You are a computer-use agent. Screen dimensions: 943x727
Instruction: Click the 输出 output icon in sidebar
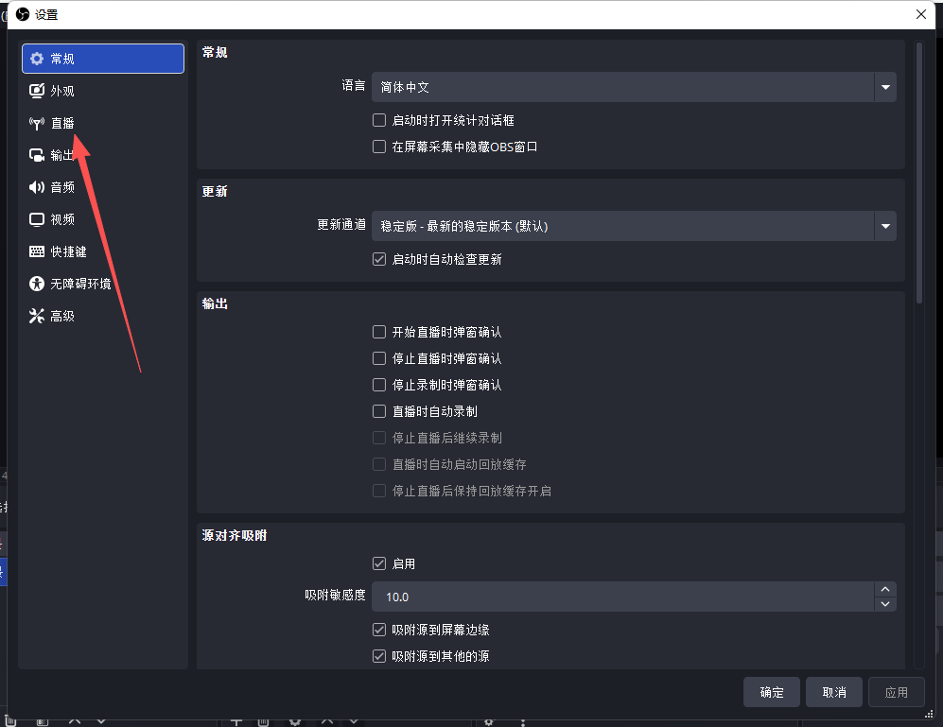(x=37, y=155)
